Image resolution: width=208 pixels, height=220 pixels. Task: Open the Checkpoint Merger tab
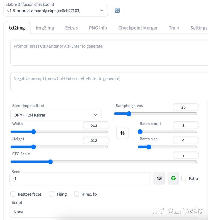coord(138,28)
